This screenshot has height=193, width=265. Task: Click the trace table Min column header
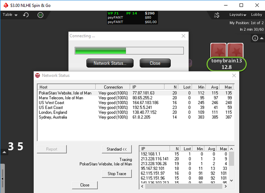click(199, 149)
